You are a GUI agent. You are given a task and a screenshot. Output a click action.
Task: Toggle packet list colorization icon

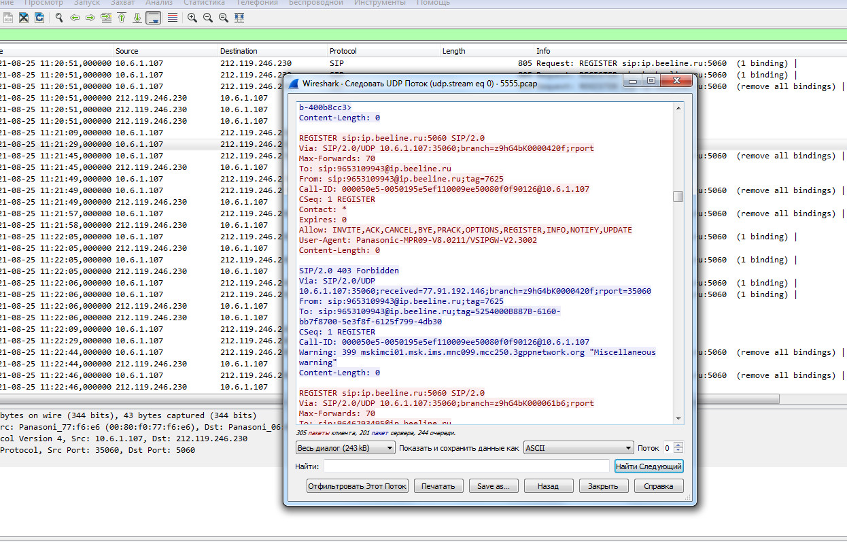[x=173, y=18]
